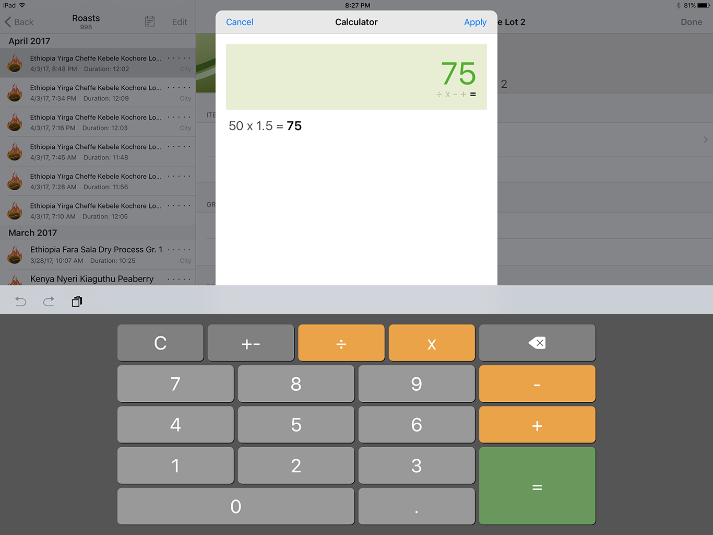Tap the decimal point key
The height and width of the screenshot is (535, 713).
coord(417,506)
